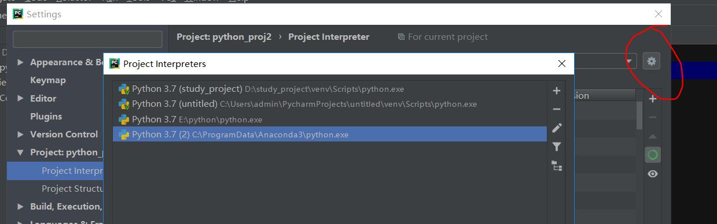
Task: Click the show paths tree icon
Action: pos(557,166)
